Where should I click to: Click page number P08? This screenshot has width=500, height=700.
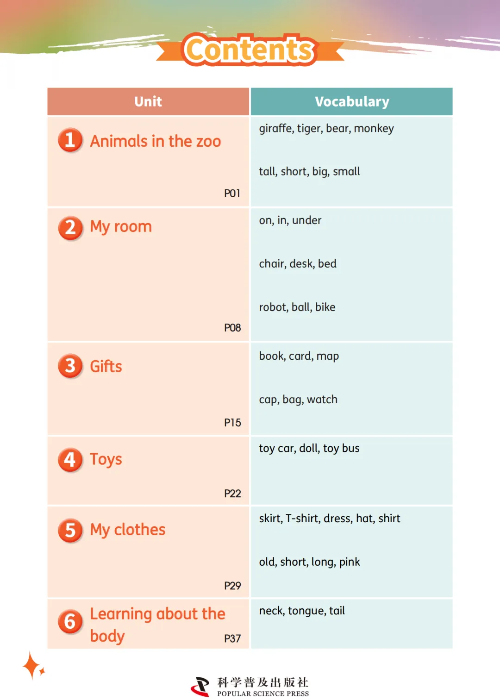click(232, 328)
